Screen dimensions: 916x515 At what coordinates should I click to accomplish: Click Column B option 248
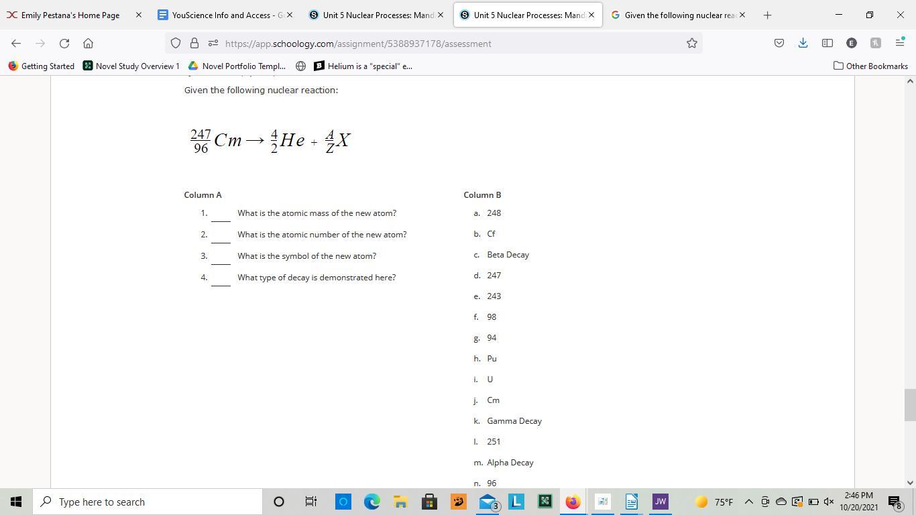(494, 213)
